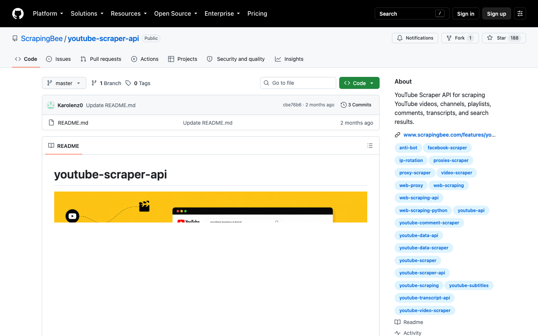Image resolution: width=538 pixels, height=336 pixels.
Task: Select the proxy-scraper topic tag
Action: (415, 173)
